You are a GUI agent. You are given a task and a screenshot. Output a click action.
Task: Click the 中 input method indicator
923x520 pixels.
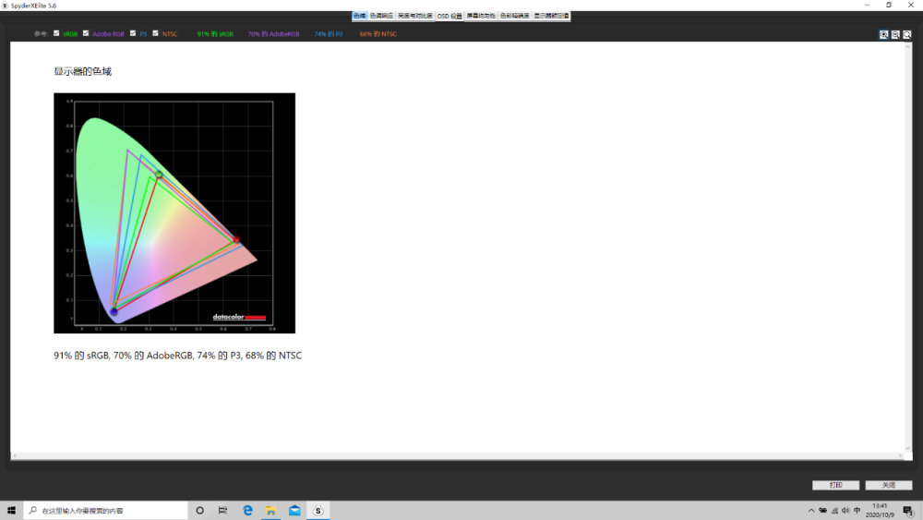pyautogui.click(x=857, y=511)
